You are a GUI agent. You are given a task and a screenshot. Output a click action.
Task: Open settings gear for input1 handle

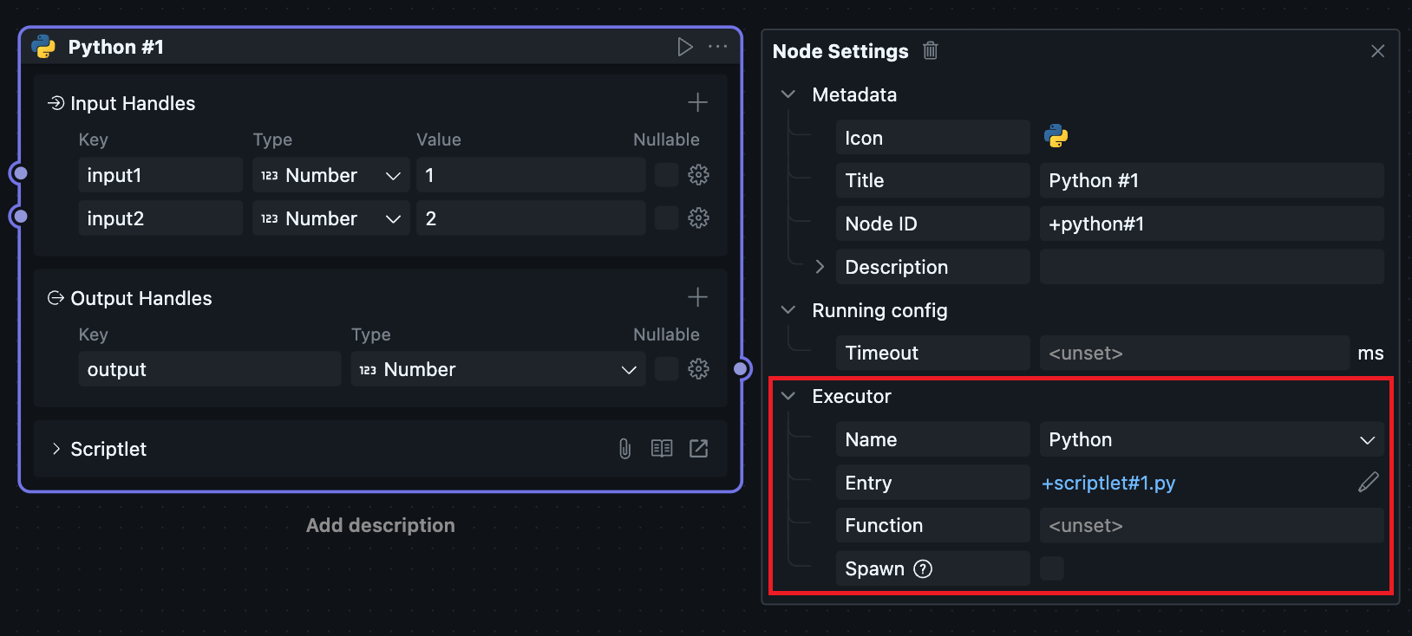(x=698, y=175)
